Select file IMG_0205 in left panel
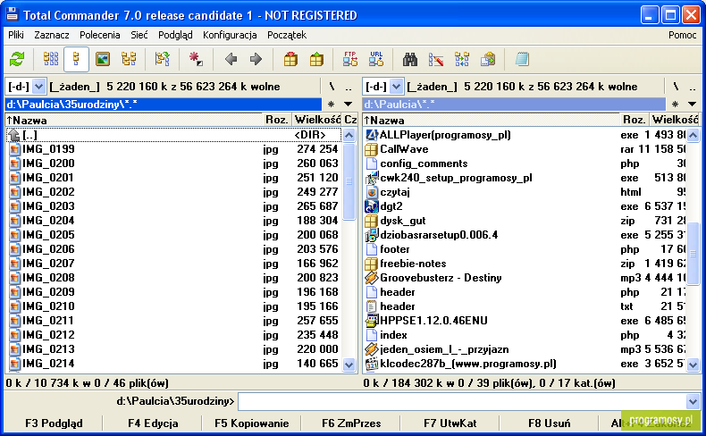The height and width of the screenshot is (436, 706). click(173, 235)
